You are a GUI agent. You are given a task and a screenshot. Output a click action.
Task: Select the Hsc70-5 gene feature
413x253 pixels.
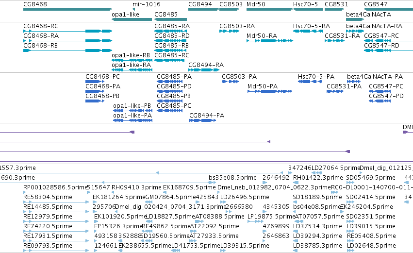coord(308,9)
